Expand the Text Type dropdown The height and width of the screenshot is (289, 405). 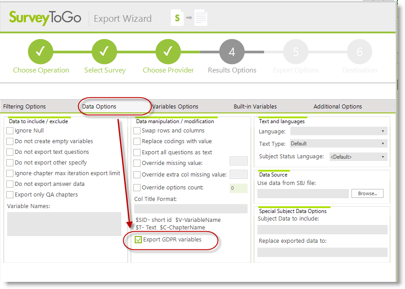click(x=339, y=144)
